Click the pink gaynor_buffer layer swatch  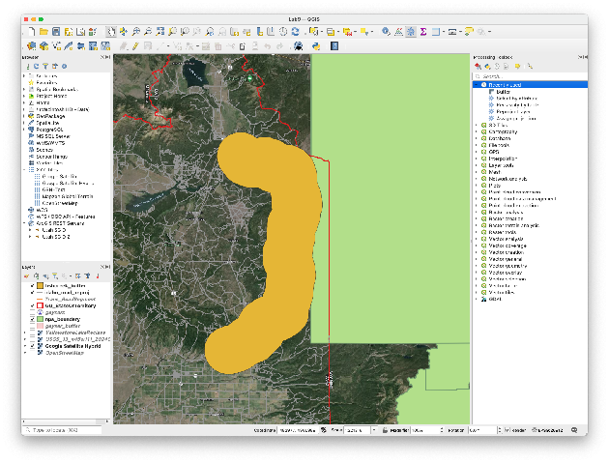pyautogui.click(x=40, y=327)
